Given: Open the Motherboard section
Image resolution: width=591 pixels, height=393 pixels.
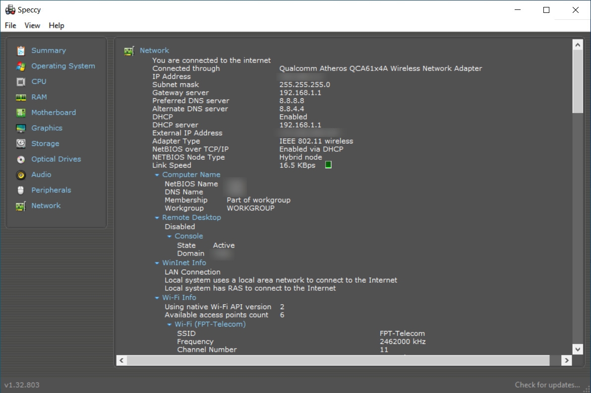Looking at the screenshot, I should [54, 113].
